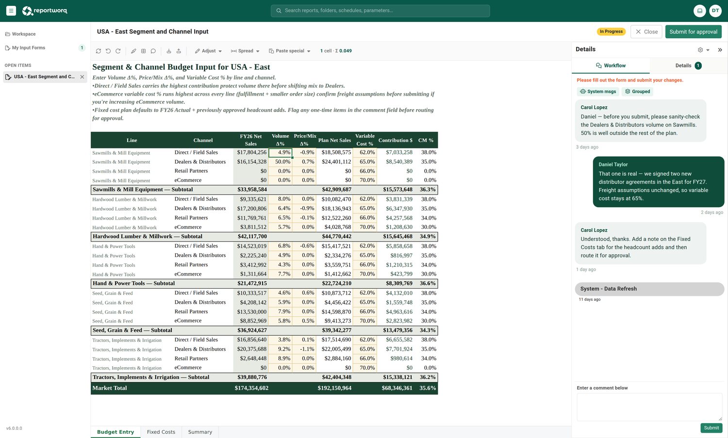This screenshot has height=438, width=728.
Task: Close the USA - East open item
Action: click(82, 77)
